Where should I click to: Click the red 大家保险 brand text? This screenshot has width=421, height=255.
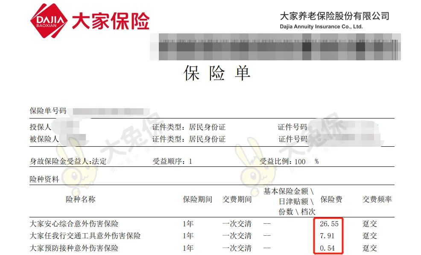tap(111, 21)
